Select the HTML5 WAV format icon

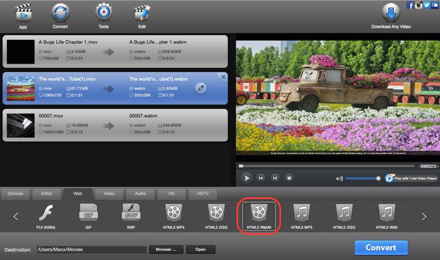tap(387, 213)
